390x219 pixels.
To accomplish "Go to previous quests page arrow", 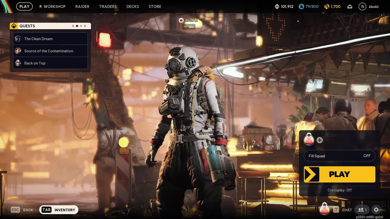I will 73,26.
